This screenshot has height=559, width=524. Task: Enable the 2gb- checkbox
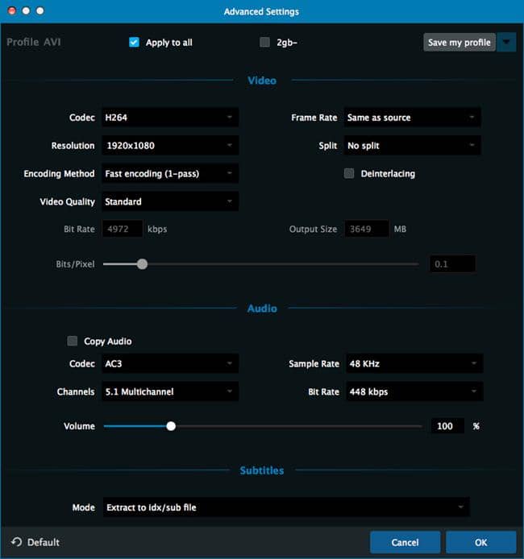pyautogui.click(x=264, y=43)
